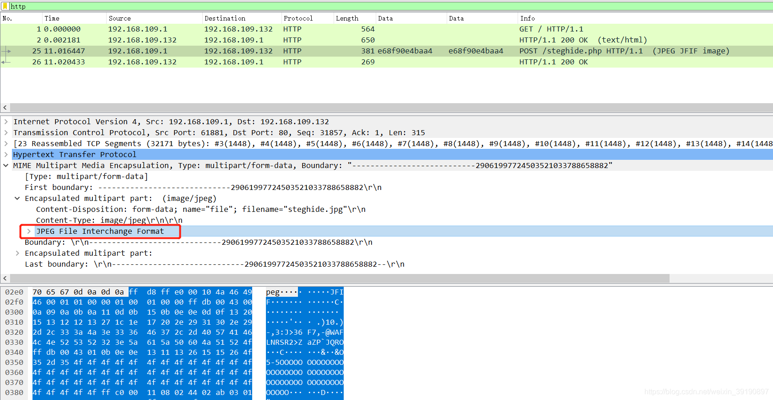Select packet 2 HTTP 200 OK text/html

point(386,40)
